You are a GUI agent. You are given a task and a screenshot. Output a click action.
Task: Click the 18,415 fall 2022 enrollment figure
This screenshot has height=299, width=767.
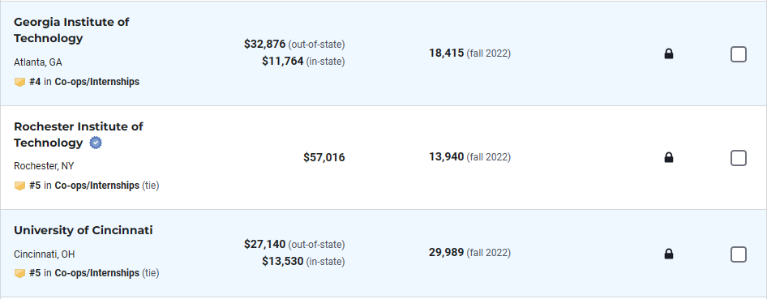click(469, 53)
